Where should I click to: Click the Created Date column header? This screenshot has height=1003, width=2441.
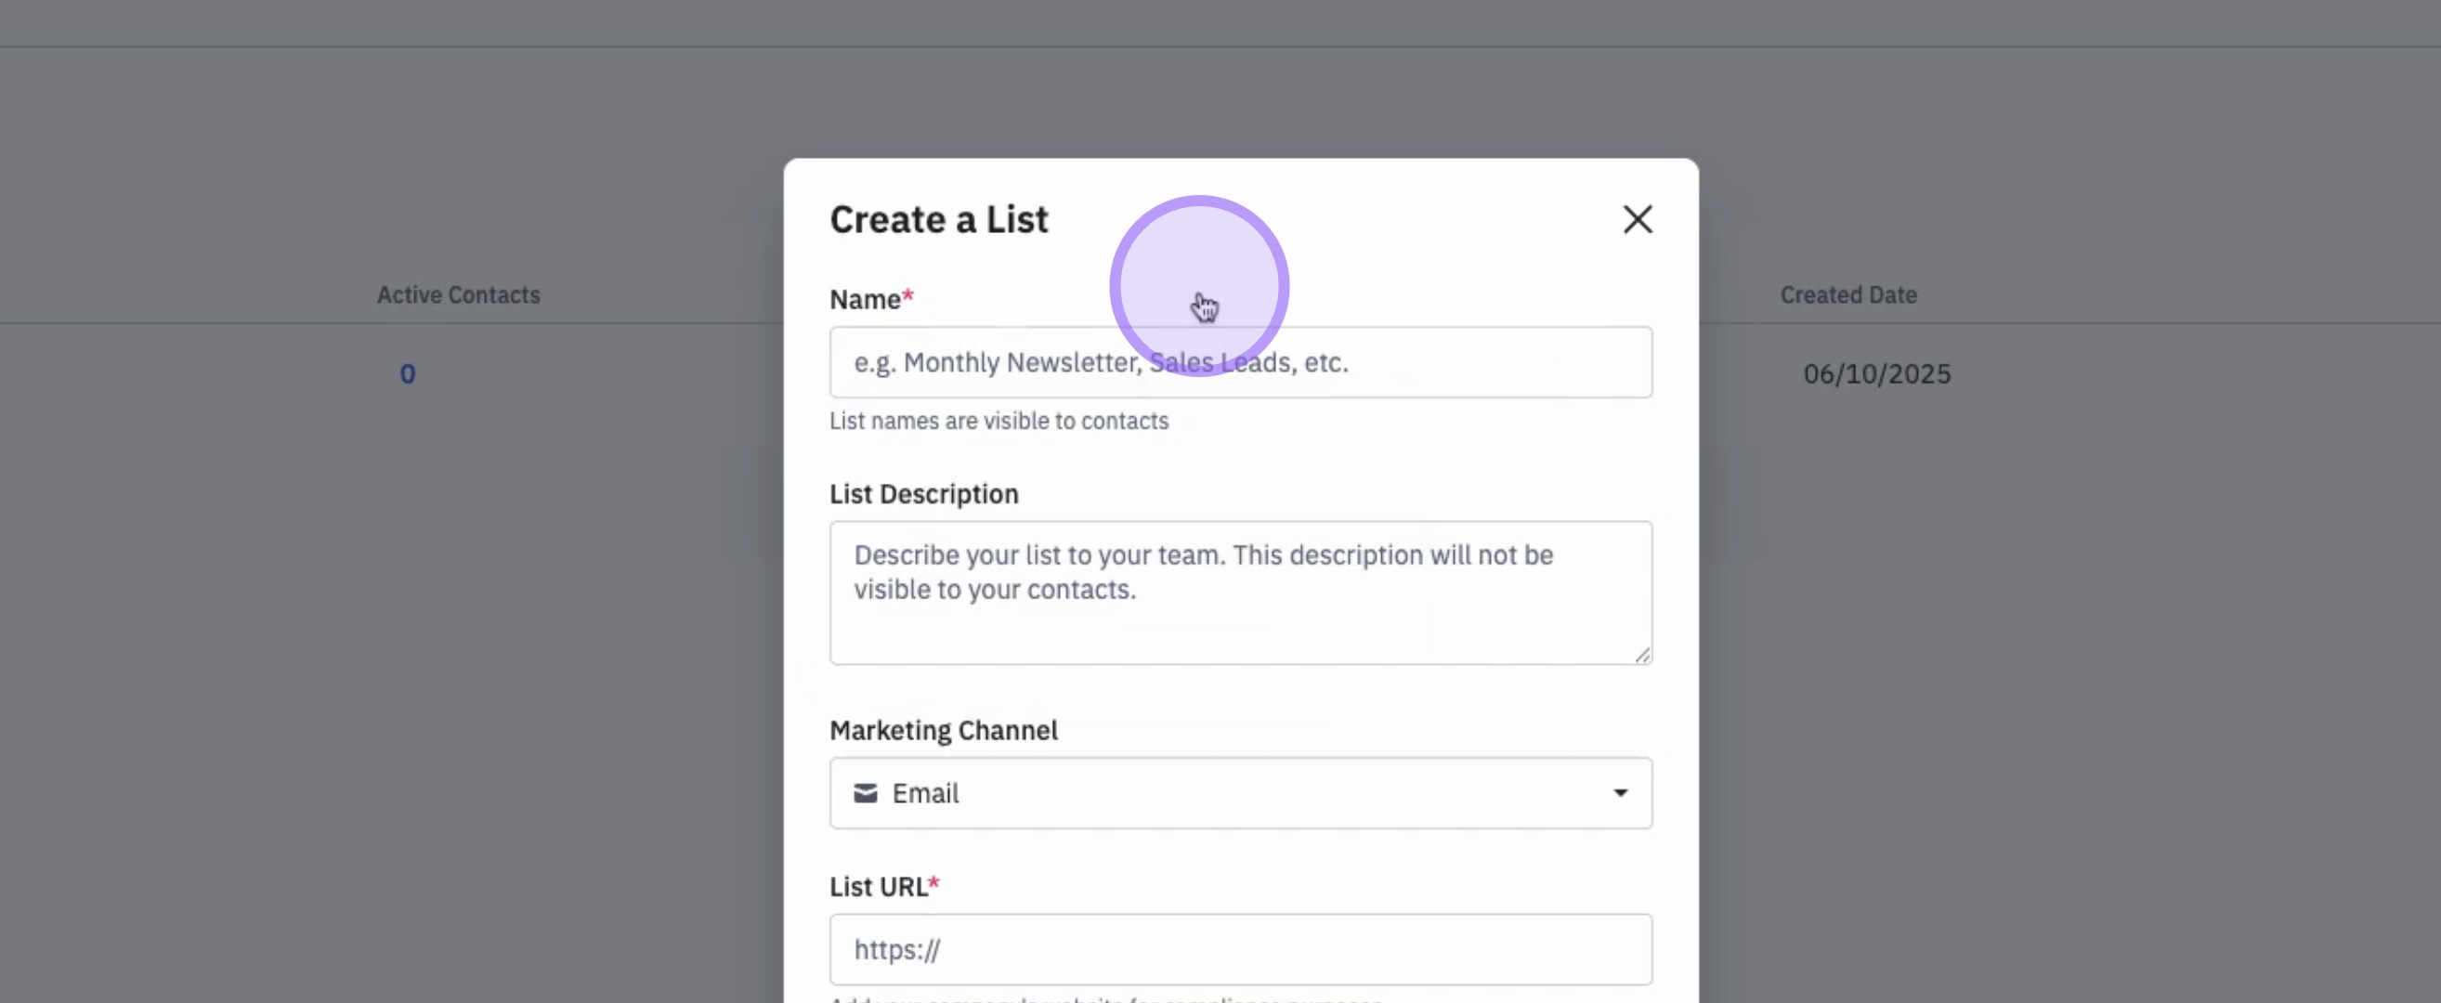pos(1847,295)
